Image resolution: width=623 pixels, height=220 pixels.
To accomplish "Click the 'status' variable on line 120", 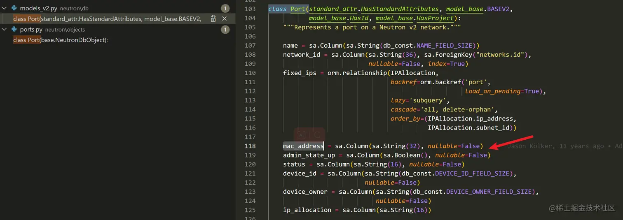I will [x=294, y=164].
